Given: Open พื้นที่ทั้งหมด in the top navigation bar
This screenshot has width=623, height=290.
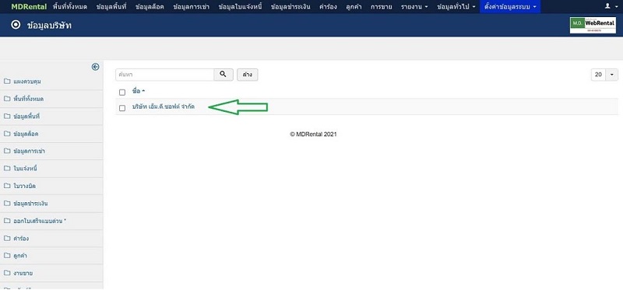Looking at the screenshot, I should tap(70, 7).
